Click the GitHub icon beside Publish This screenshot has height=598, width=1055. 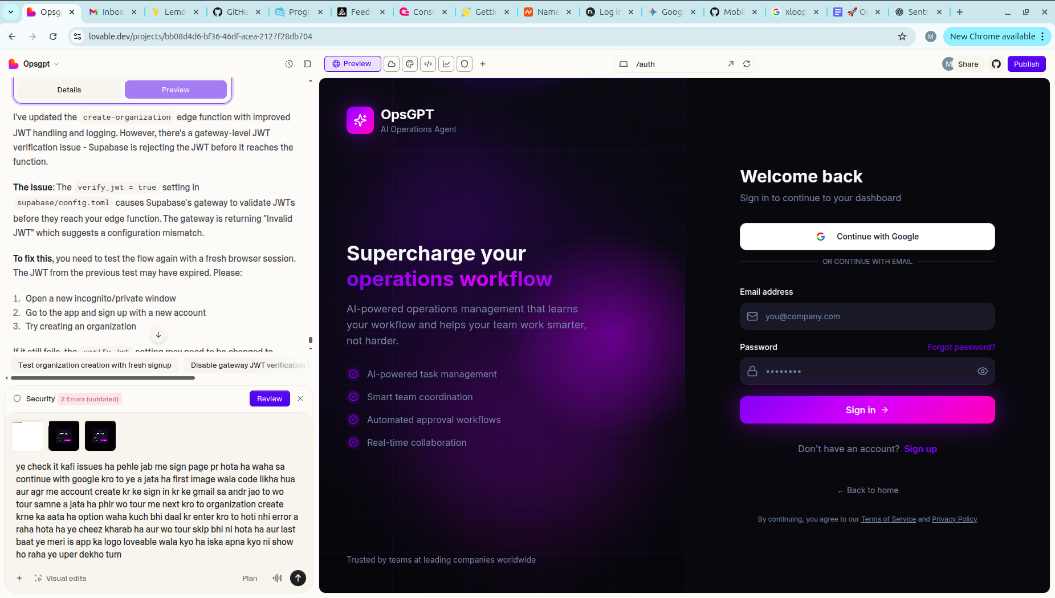tap(996, 64)
